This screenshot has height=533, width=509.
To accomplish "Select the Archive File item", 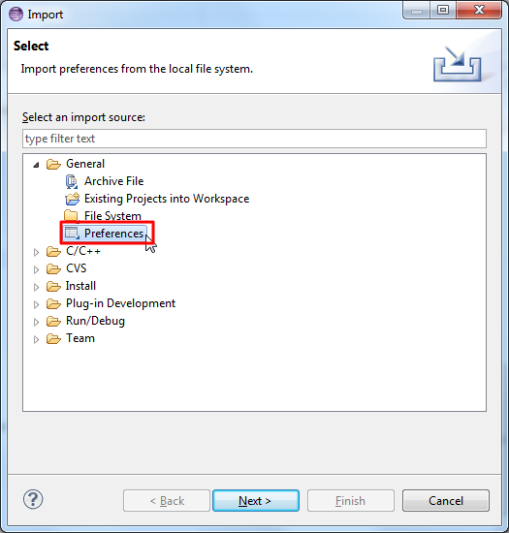I will click(113, 181).
